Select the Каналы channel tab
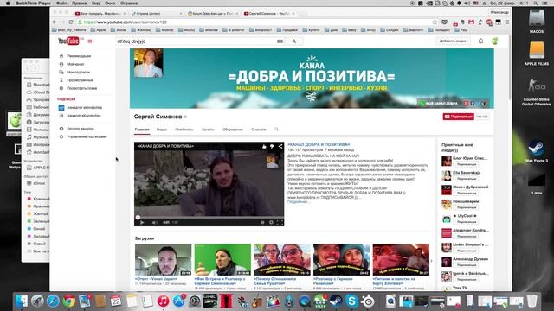 [x=208, y=130]
